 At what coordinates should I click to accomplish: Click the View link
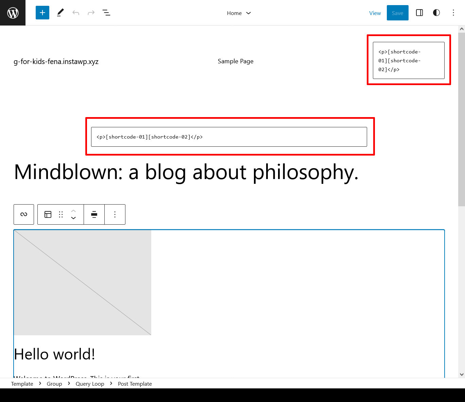point(375,13)
